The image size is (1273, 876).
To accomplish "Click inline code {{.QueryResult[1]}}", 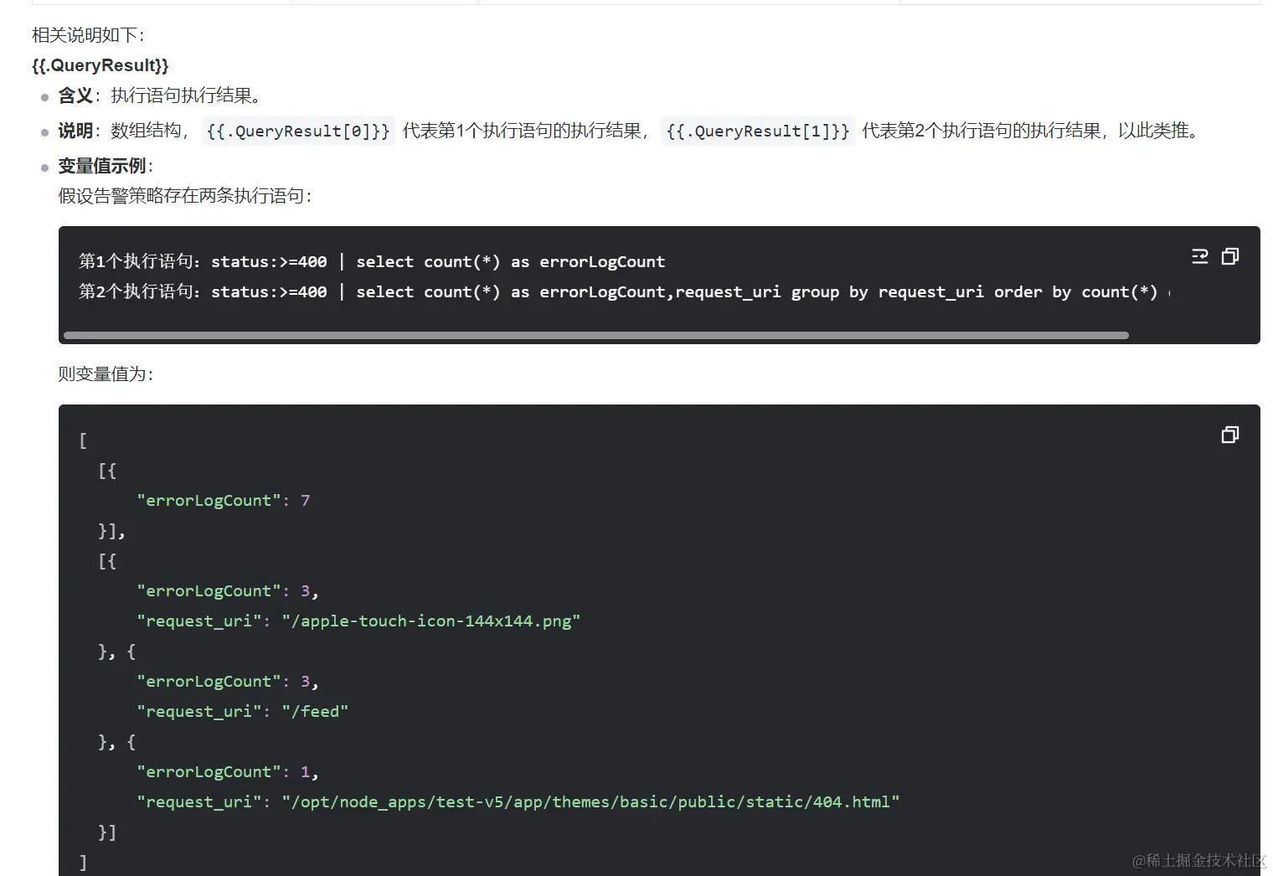I will pyautogui.click(x=758, y=131).
